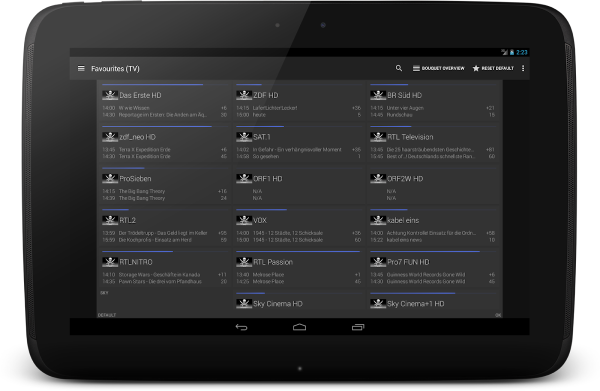The width and height of the screenshot is (600, 391).
Task: Open the Android recent apps icon
Action: (358, 327)
